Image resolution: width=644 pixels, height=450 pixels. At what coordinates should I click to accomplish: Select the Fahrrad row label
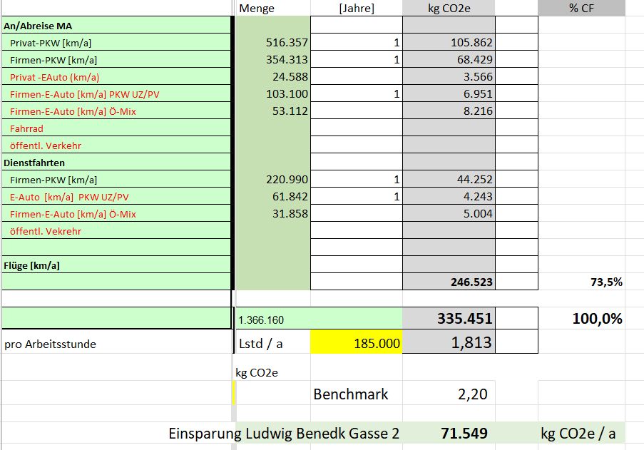[26, 128]
